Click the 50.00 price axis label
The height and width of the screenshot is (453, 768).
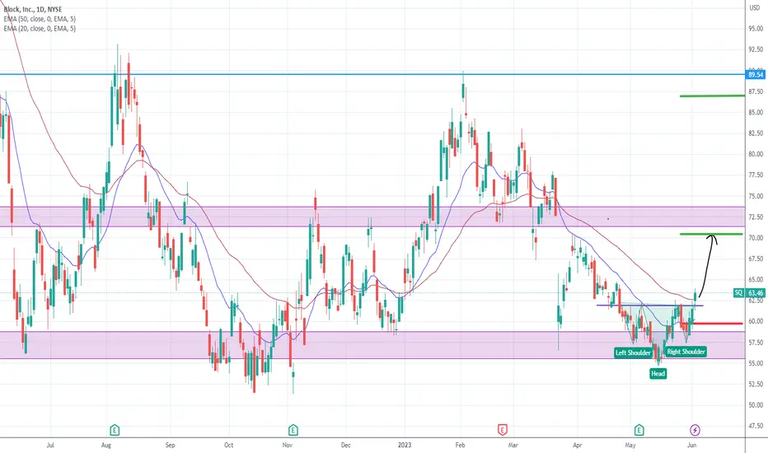pyautogui.click(x=756, y=405)
